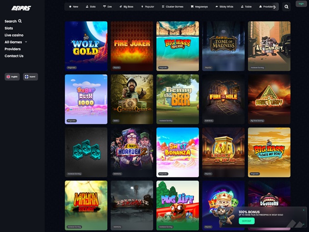Click the green Deposit button
309x232 pixels.
click(247, 221)
